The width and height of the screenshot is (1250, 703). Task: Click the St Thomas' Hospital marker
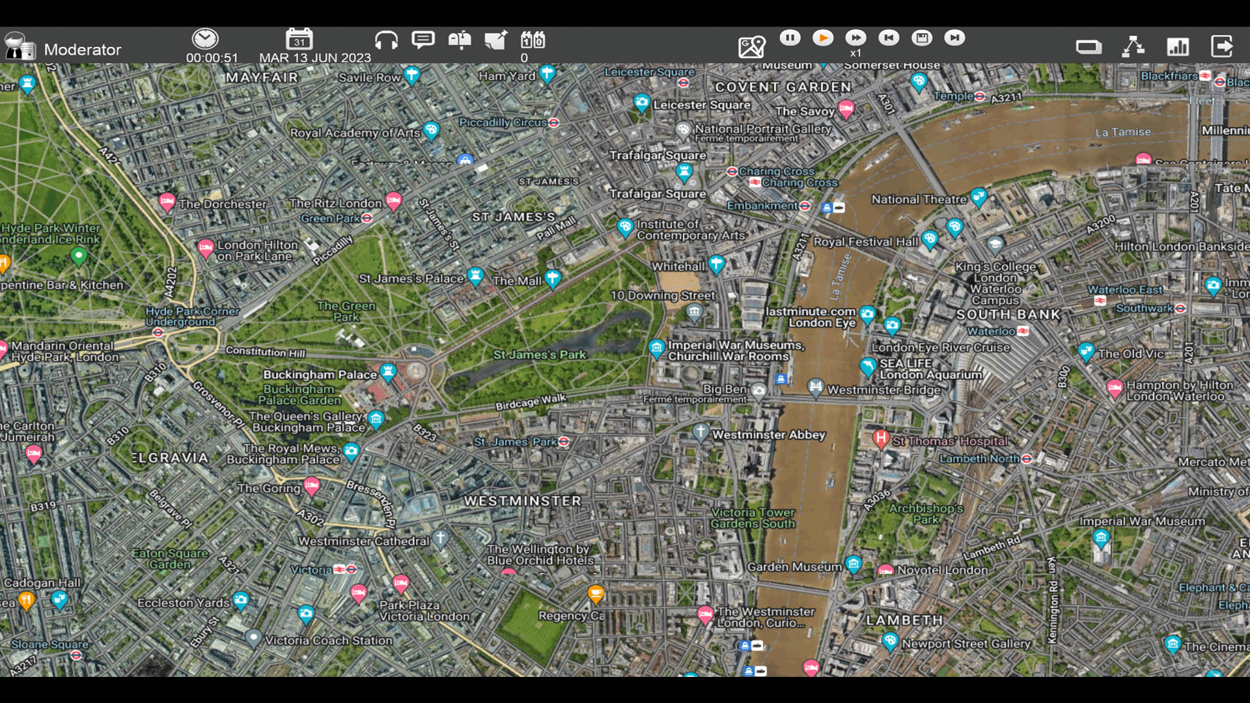pyautogui.click(x=881, y=439)
